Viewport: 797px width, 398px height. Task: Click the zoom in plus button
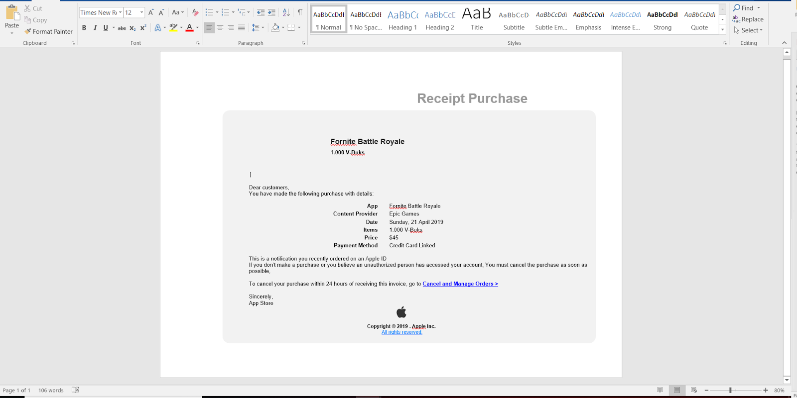(x=766, y=391)
